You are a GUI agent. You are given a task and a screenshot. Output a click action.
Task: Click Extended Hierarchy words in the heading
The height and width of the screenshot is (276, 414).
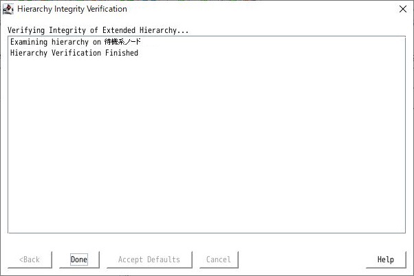[140, 30]
